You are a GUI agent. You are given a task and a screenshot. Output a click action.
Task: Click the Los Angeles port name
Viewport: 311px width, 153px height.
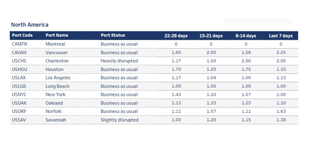click(x=58, y=78)
